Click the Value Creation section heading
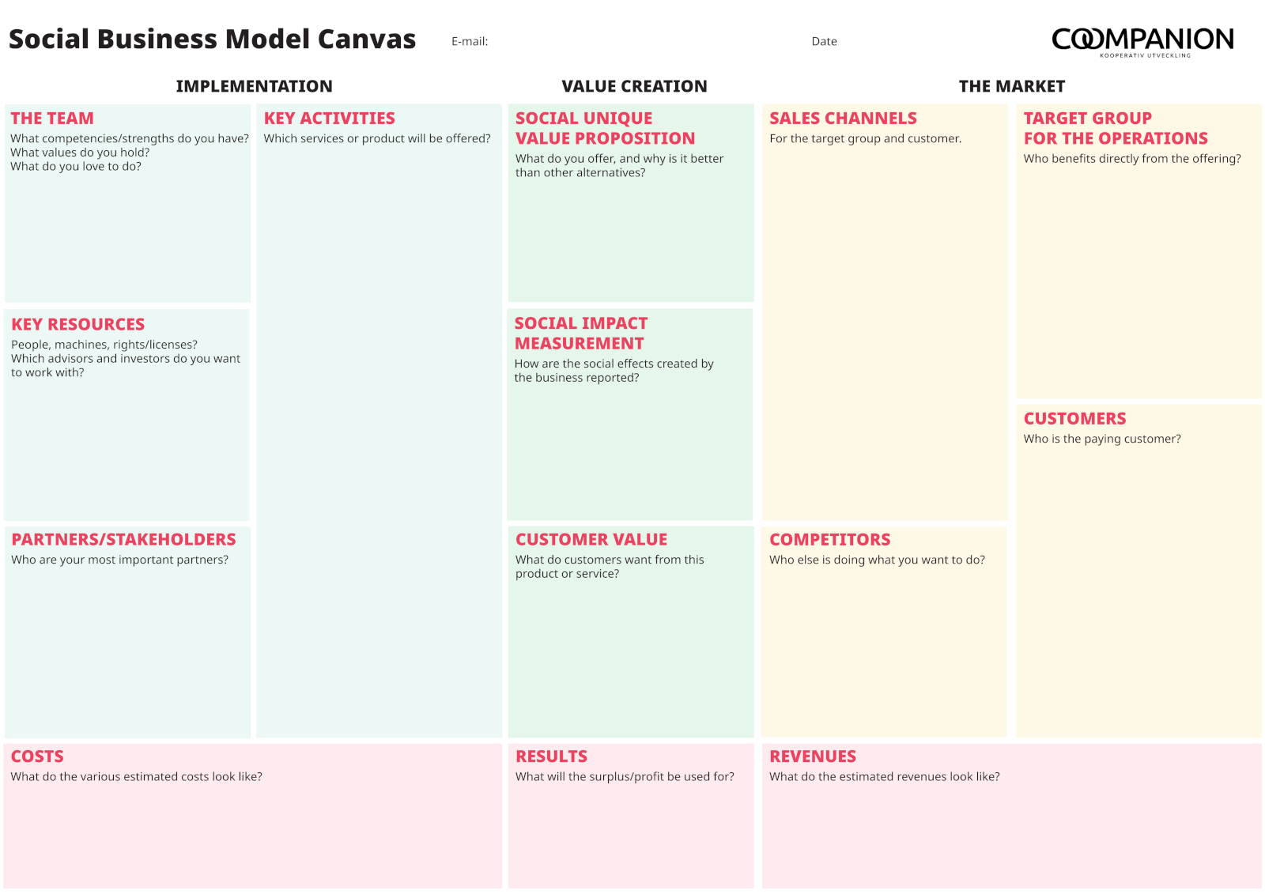This screenshot has width=1265, height=894. tap(634, 86)
